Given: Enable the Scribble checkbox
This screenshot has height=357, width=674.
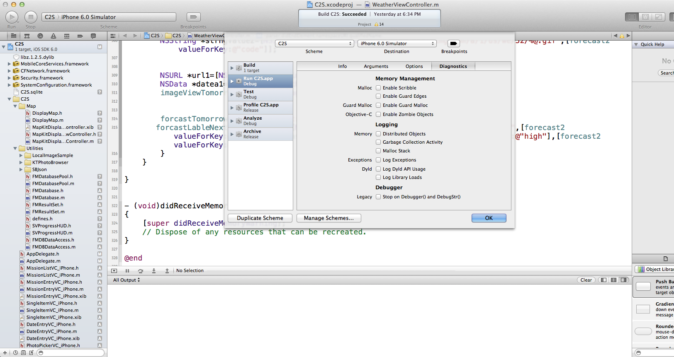Looking at the screenshot, I should 378,88.
